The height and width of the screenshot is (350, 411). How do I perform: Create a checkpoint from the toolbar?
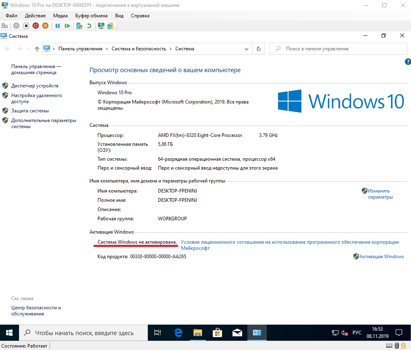[x=79, y=26]
